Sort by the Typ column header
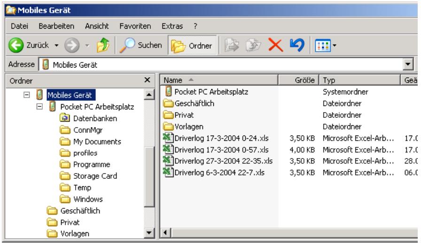The image size is (421, 243). pos(360,80)
